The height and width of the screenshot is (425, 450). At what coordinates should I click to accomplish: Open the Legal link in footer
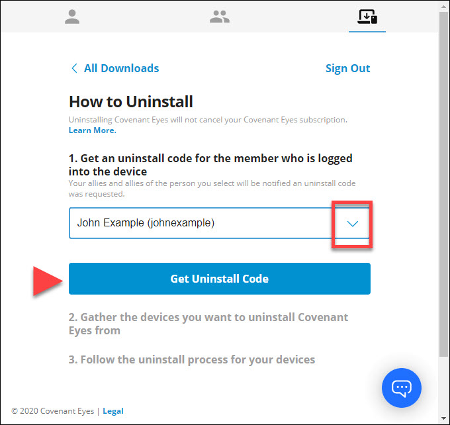pos(113,411)
